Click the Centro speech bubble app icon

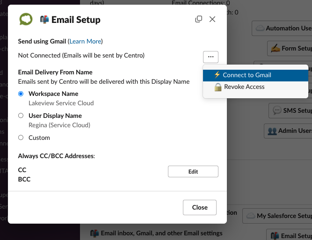(26, 19)
